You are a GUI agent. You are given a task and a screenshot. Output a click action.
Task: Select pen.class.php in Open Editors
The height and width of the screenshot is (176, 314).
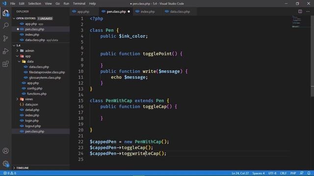pos(41,29)
